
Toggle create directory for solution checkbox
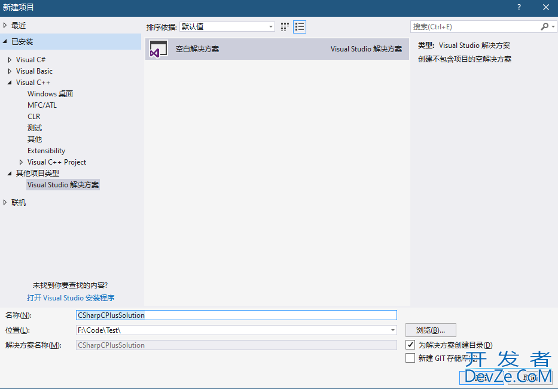pyautogui.click(x=410, y=345)
